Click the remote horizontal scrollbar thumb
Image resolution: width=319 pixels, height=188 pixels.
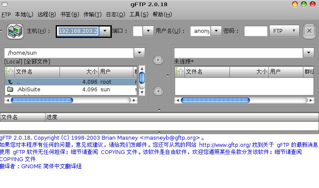click(x=215, y=100)
